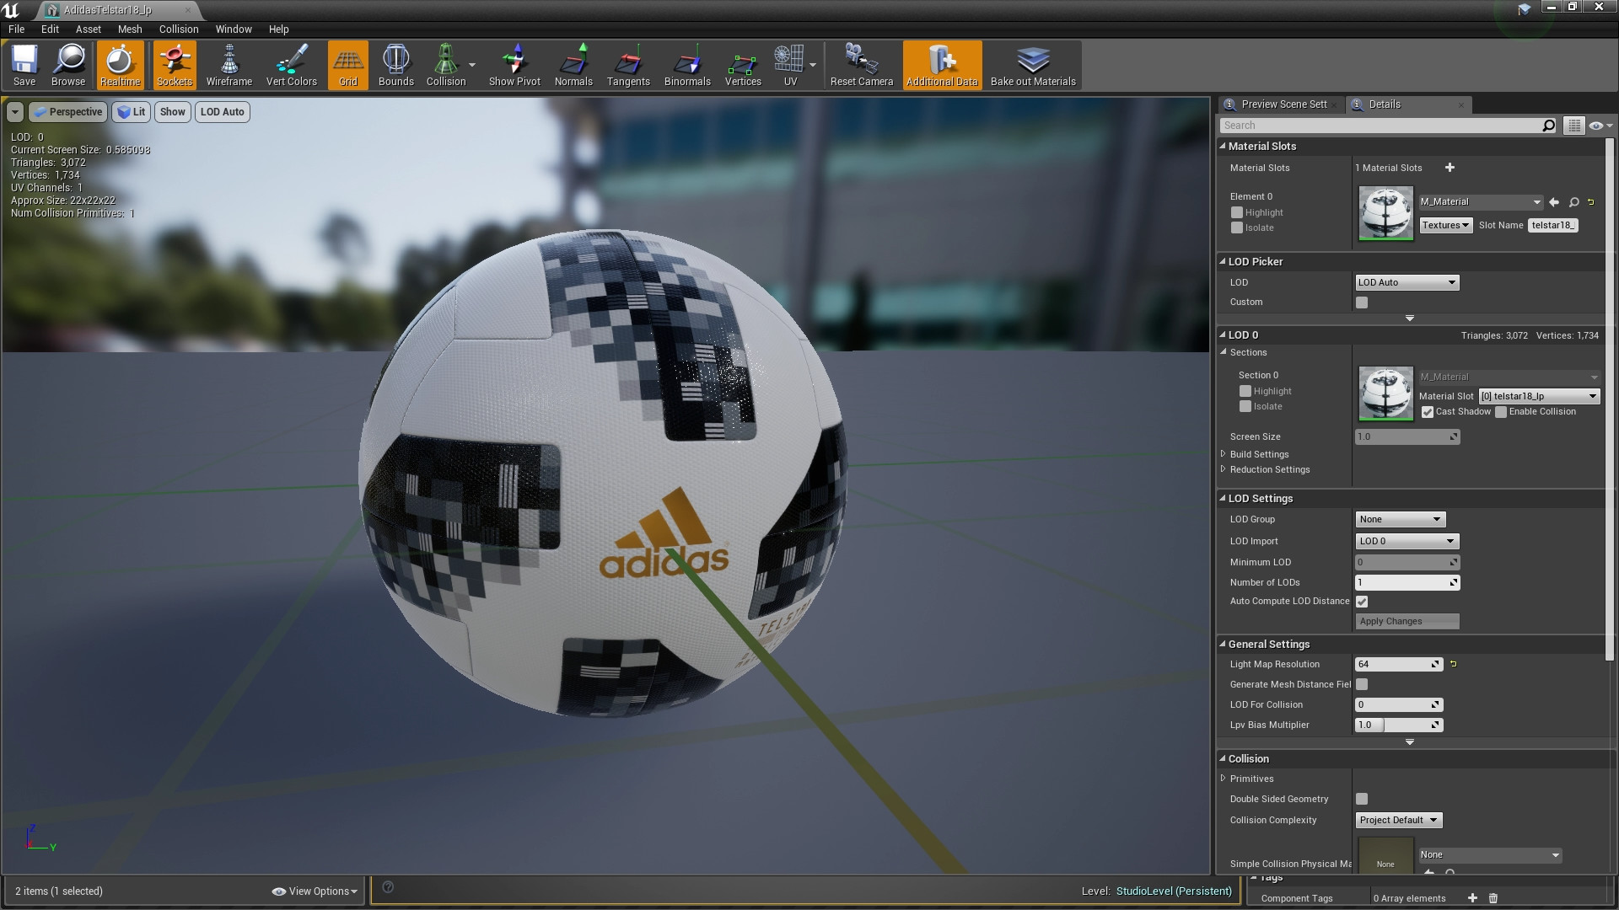
Task: Display mesh Binormals
Action: pos(687,66)
